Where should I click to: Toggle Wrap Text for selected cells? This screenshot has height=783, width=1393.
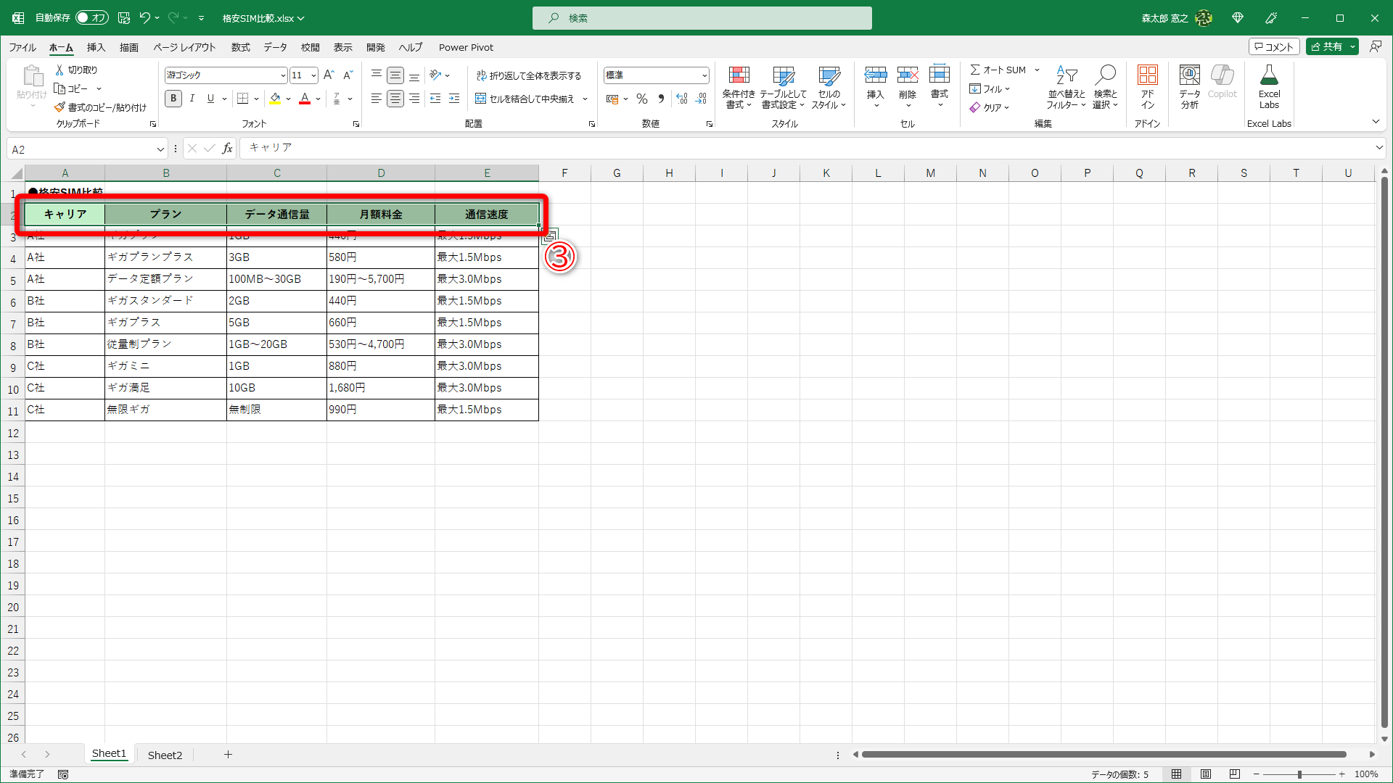(529, 75)
